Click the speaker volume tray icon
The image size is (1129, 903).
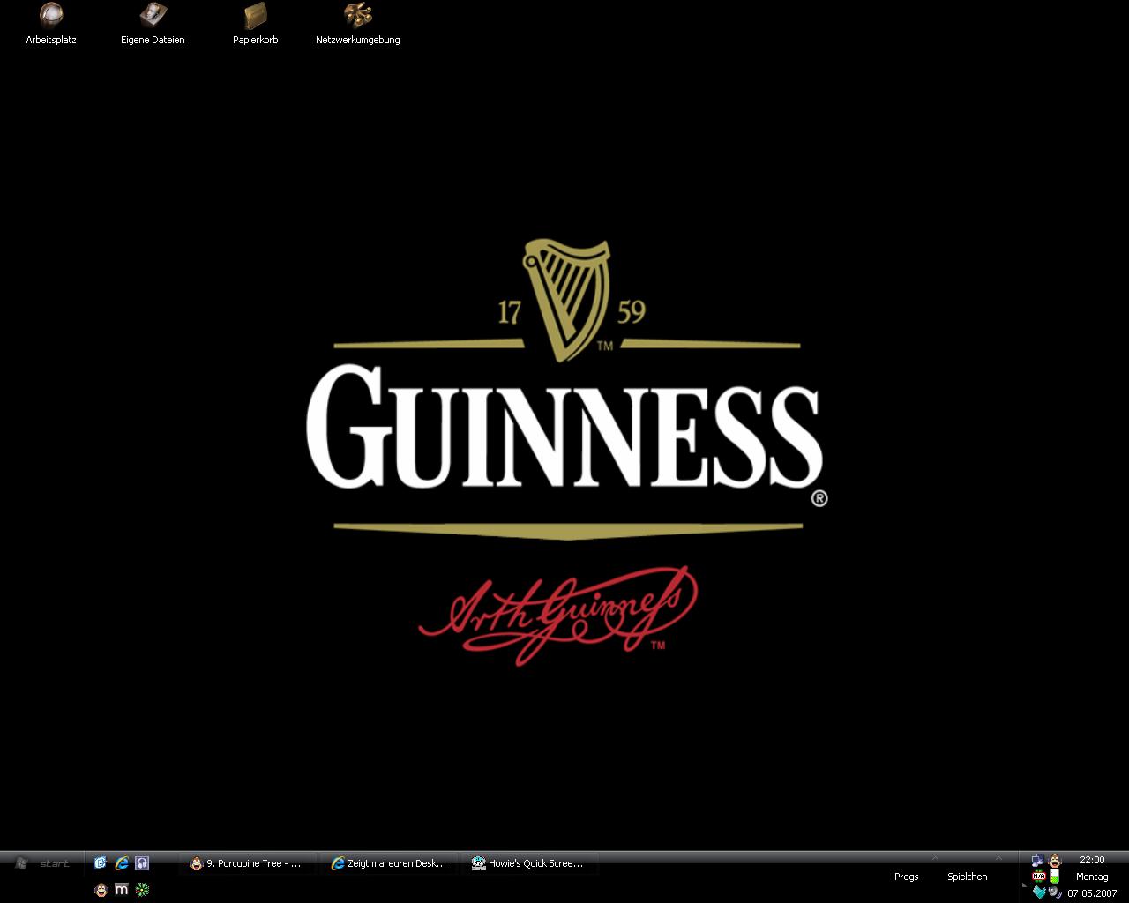[1055, 892]
